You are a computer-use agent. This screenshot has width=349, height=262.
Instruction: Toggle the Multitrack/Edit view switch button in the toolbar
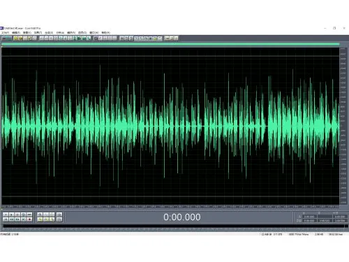point(6,38)
